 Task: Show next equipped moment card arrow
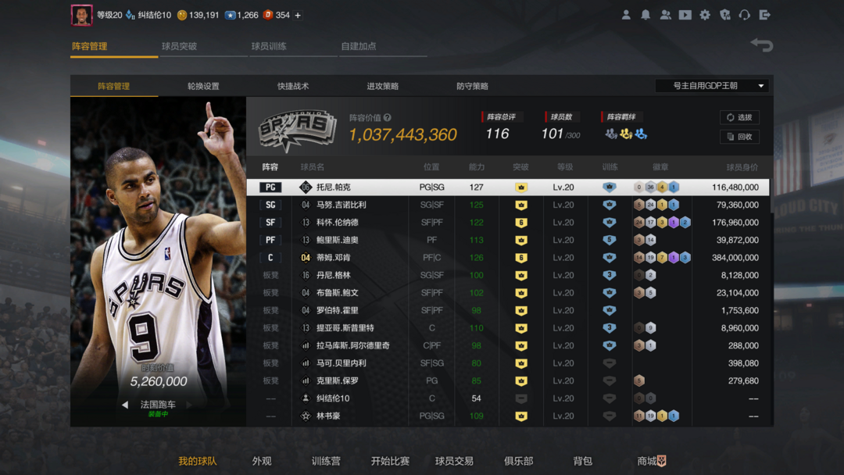tap(189, 405)
